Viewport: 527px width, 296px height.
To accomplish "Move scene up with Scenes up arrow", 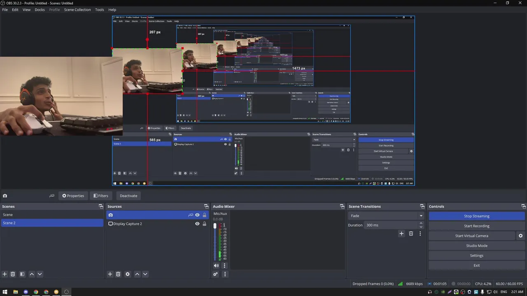I will (32, 274).
